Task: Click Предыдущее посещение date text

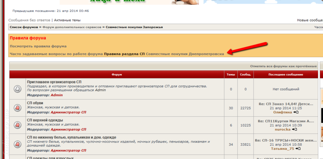Action: point(51,11)
